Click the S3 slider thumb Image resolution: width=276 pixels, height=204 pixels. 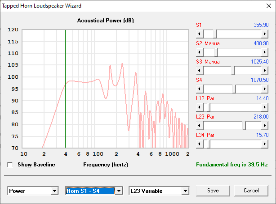(x=233, y=71)
